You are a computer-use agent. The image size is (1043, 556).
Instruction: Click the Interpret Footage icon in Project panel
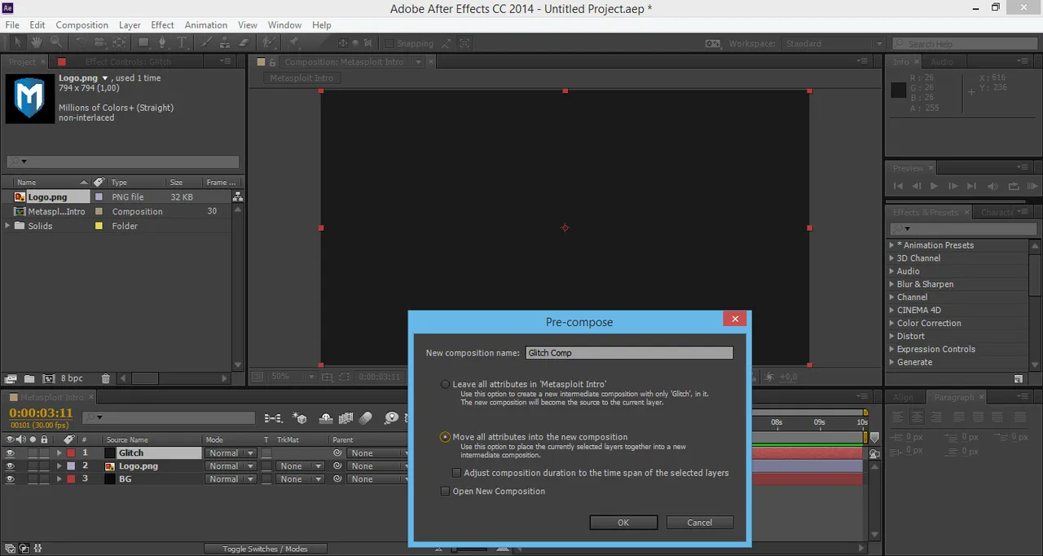pyautogui.click(x=11, y=378)
